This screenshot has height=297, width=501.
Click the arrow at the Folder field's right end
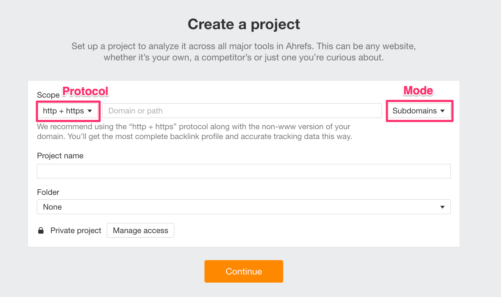(442, 207)
